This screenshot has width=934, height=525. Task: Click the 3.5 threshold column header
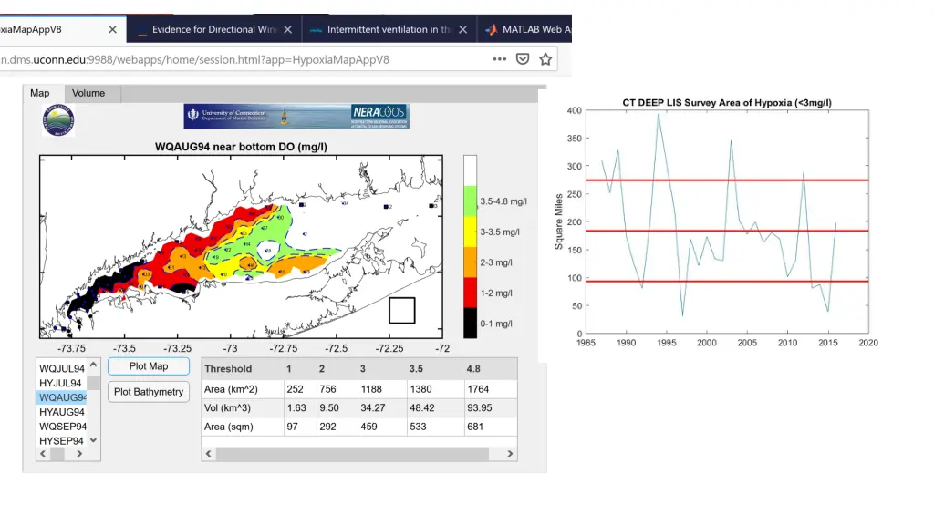click(416, 368)
